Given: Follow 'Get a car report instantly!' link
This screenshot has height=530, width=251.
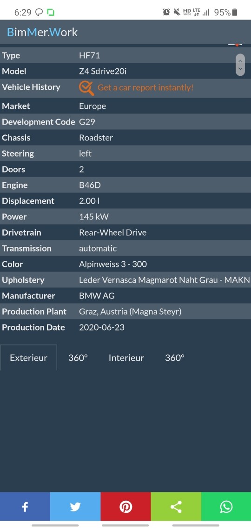Looking at the screenshot, I should 145,87.
